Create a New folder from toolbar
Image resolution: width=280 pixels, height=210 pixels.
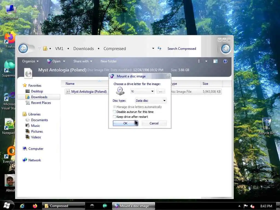click(x=108, y=61)
